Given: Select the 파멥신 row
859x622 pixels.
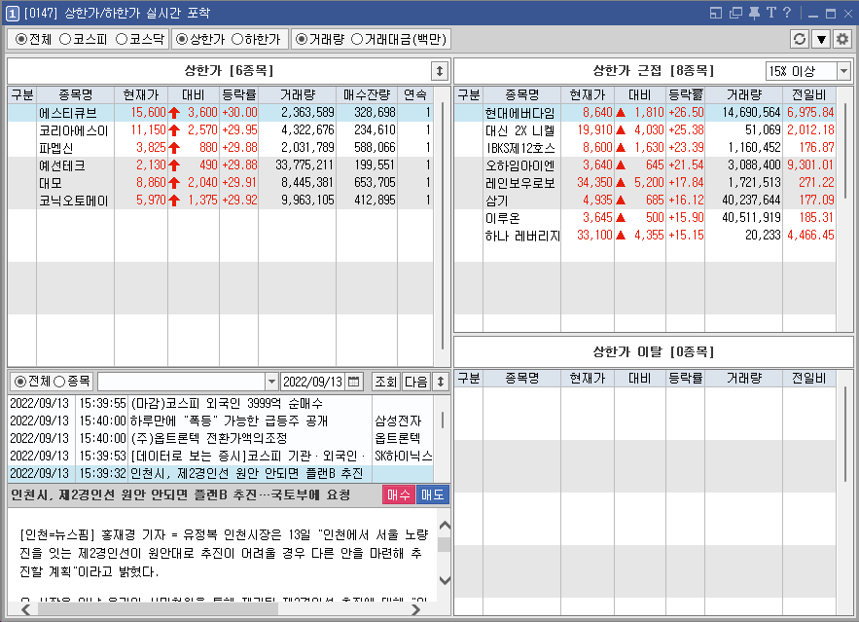Looking at the screenshot, I should coord(221,148).
